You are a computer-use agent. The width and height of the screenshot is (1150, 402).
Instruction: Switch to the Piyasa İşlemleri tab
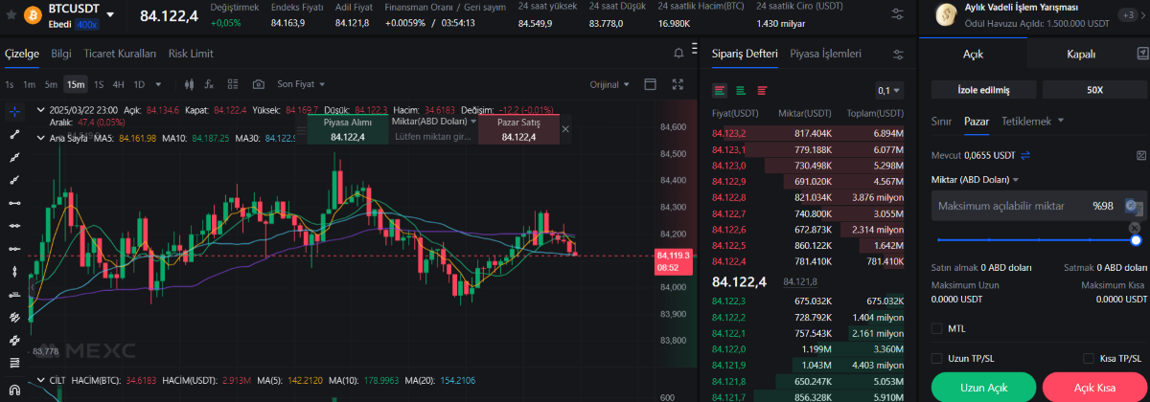pyautogui.click(x=825, y=54)
